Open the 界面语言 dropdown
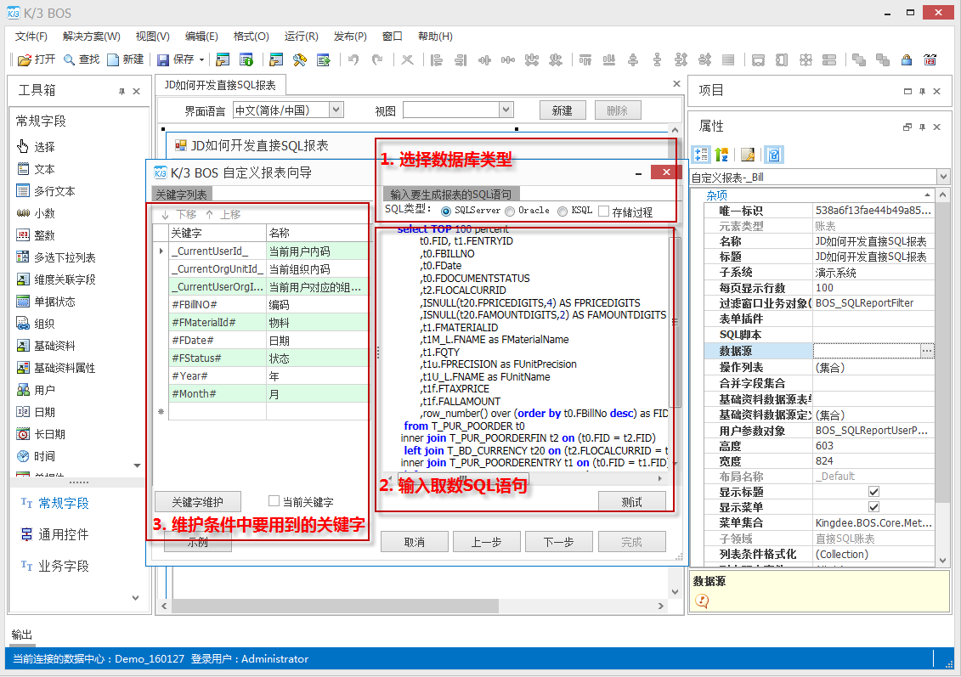Screen dimensions: 961x677 [336, 110]
